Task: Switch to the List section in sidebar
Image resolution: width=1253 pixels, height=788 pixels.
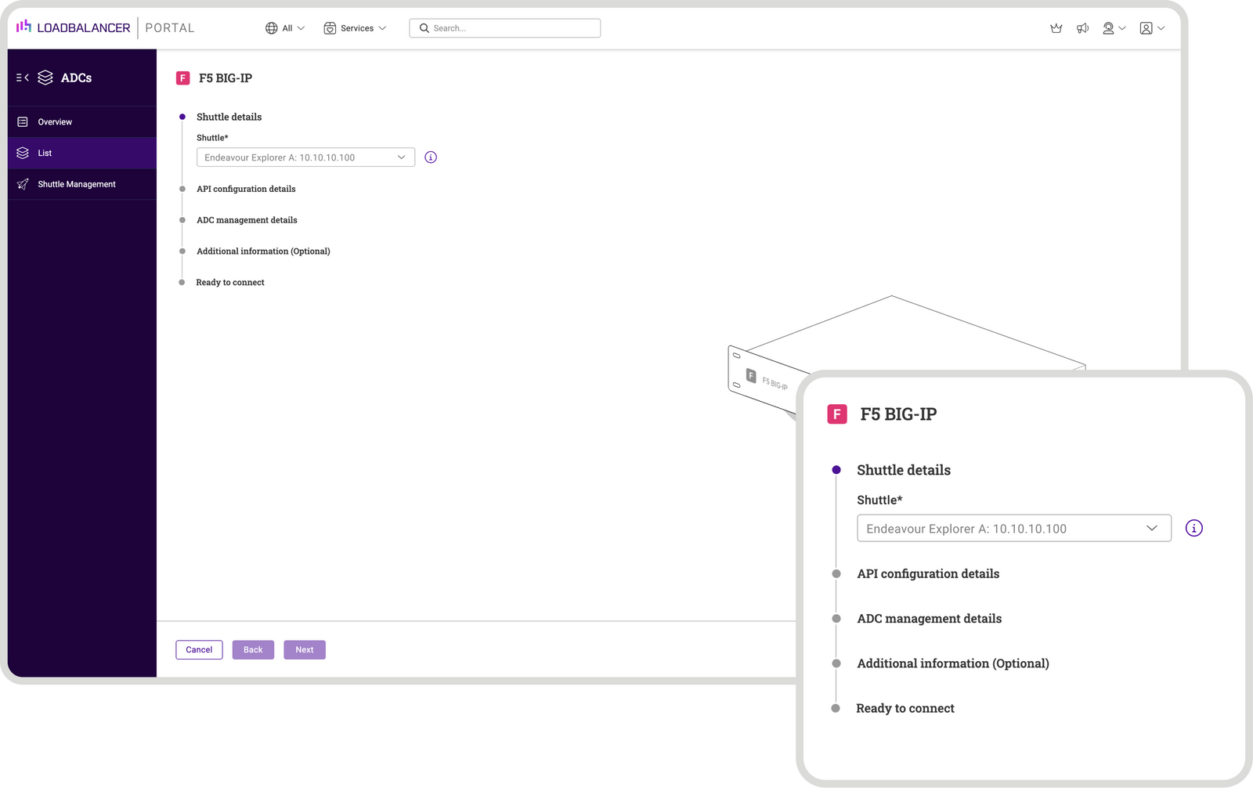Action: (45, 153)
